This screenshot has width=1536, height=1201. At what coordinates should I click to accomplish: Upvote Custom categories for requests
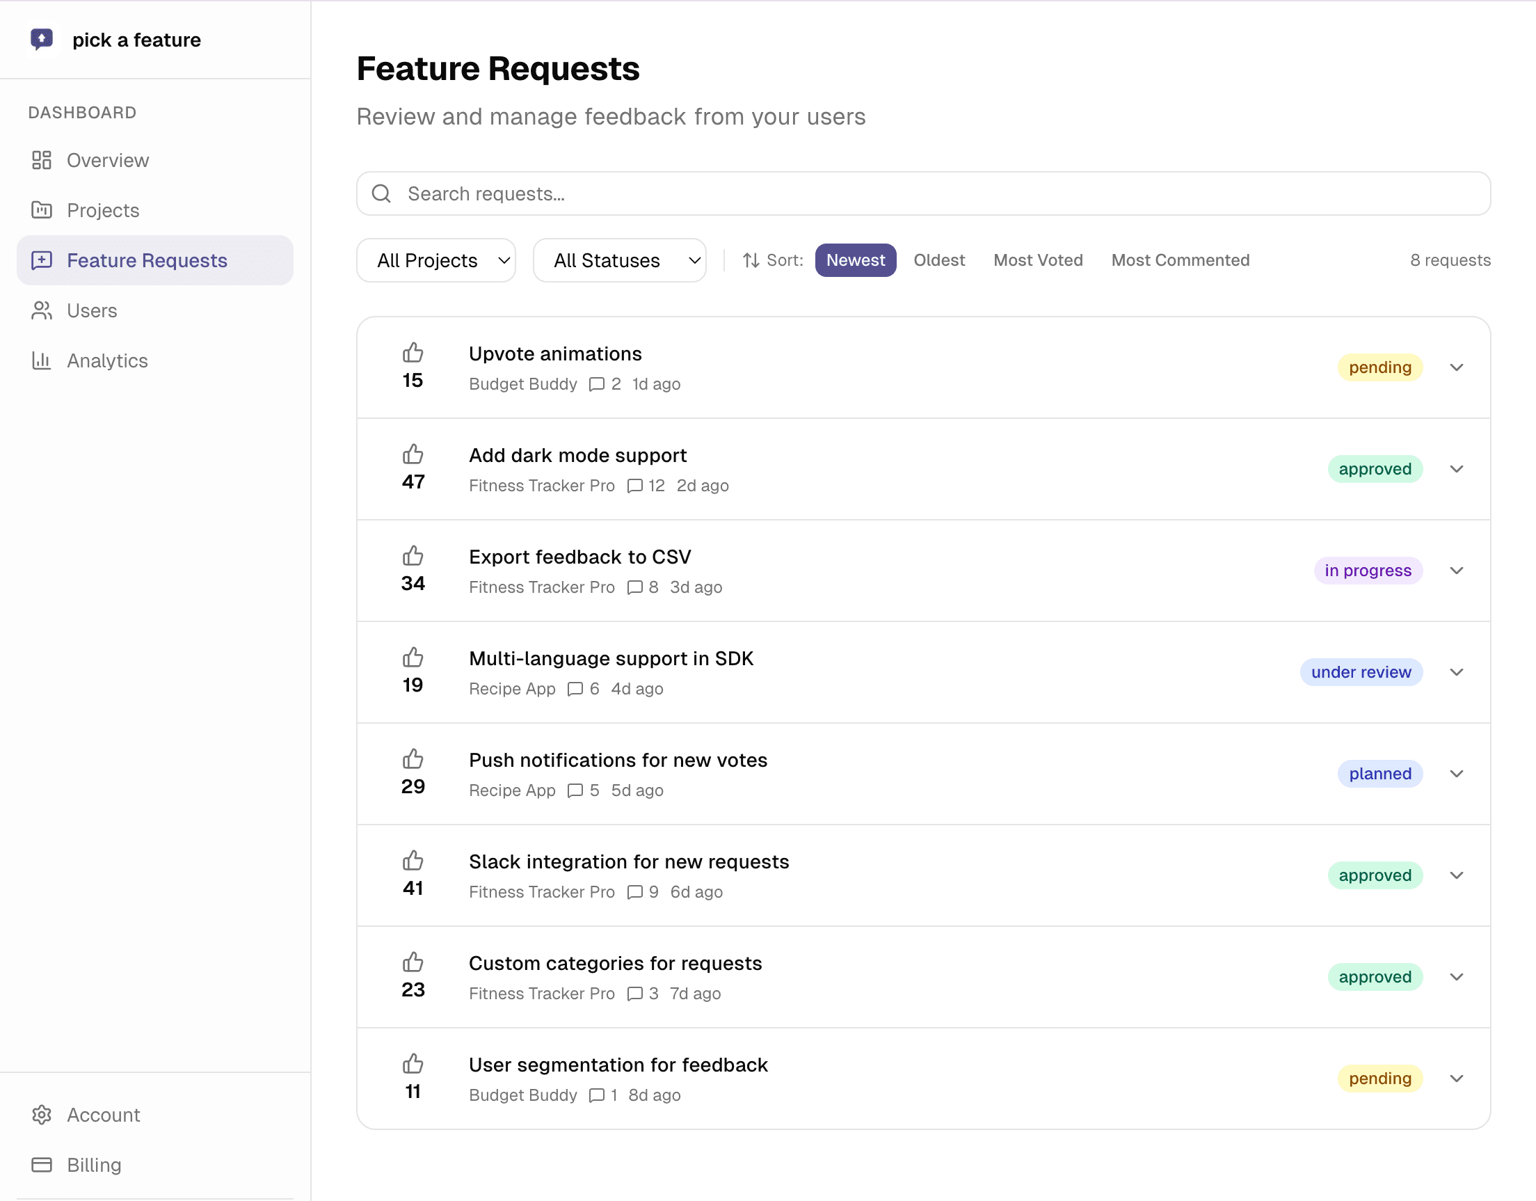413,962
